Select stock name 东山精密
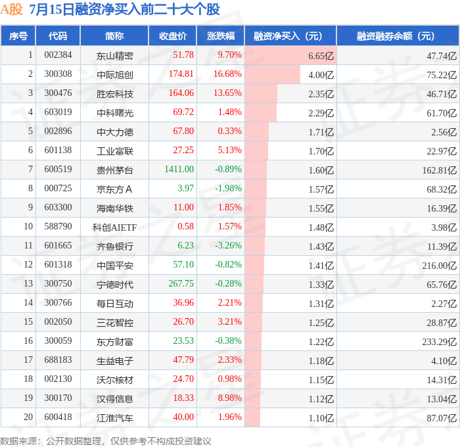 (x=115, y=56)
